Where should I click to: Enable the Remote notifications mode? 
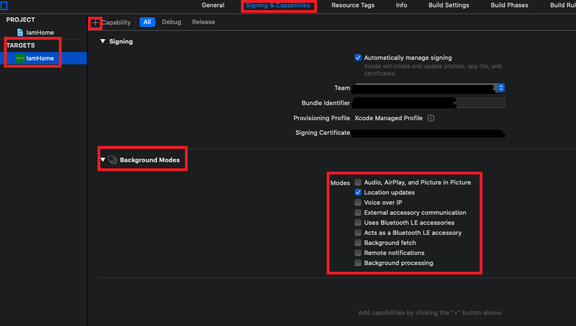[x=358, y=253]
